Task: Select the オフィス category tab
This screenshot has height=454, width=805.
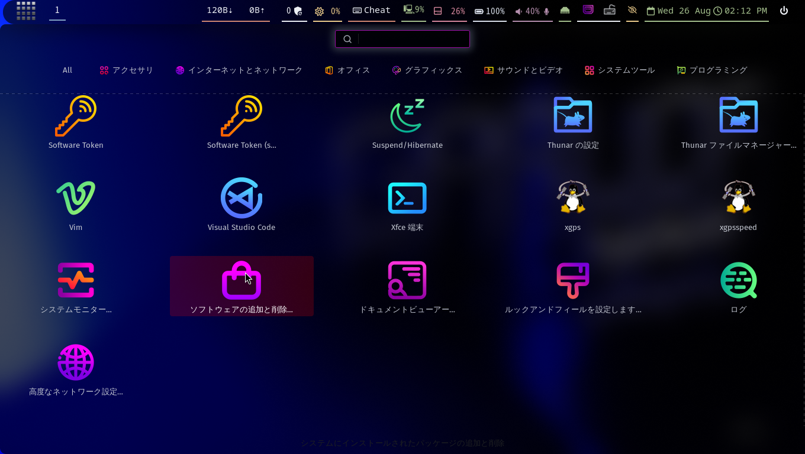Action: tap(347, 70)
